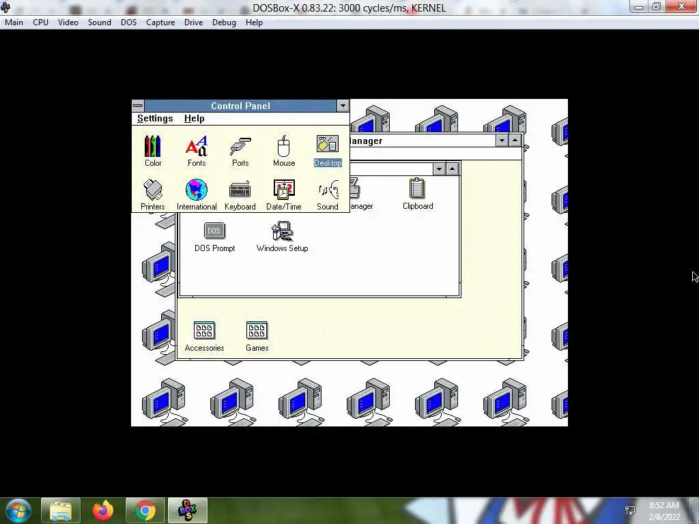Open the Accessories group icon
Viewport: 699px width, 524px height.
pos(204,336)
